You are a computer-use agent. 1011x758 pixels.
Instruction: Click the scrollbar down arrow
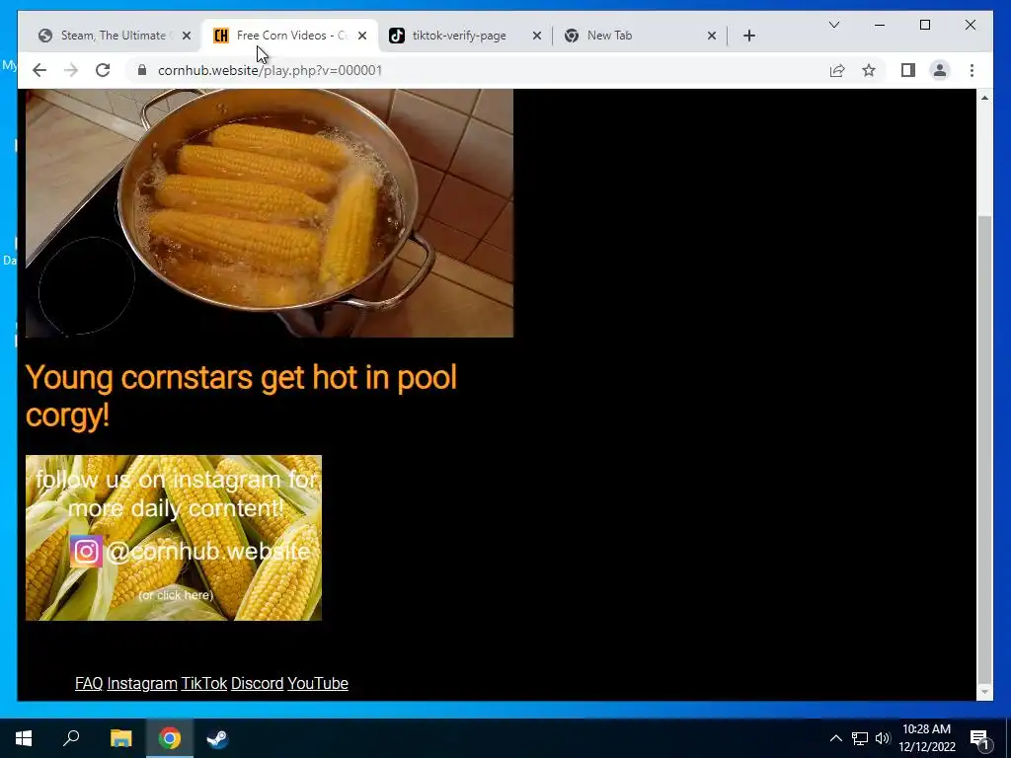coord(984,692)
